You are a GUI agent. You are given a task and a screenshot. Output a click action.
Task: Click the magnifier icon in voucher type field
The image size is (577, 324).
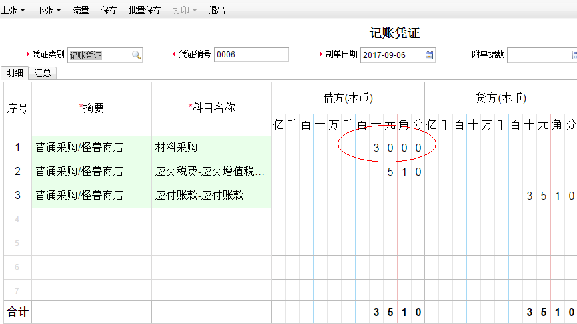135,55
